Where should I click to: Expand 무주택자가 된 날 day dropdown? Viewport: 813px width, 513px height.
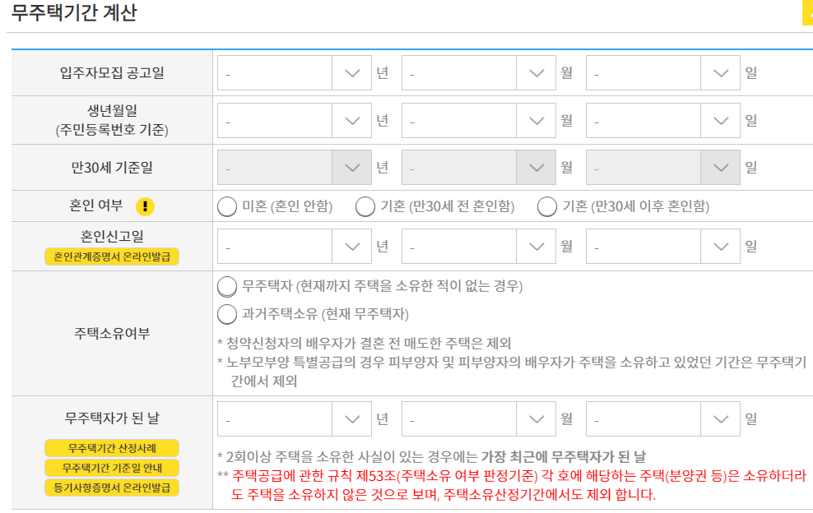[x=663, y=418]
